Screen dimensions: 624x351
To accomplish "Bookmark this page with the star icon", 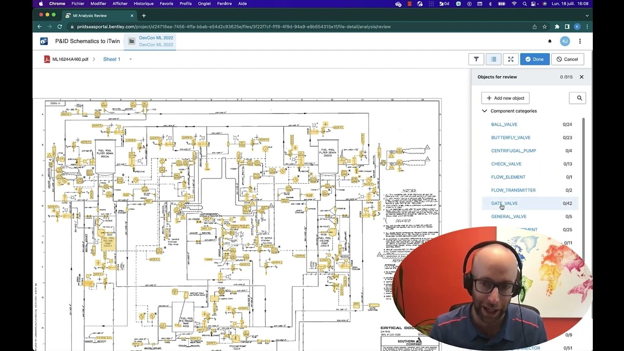I will click(545, 27).
